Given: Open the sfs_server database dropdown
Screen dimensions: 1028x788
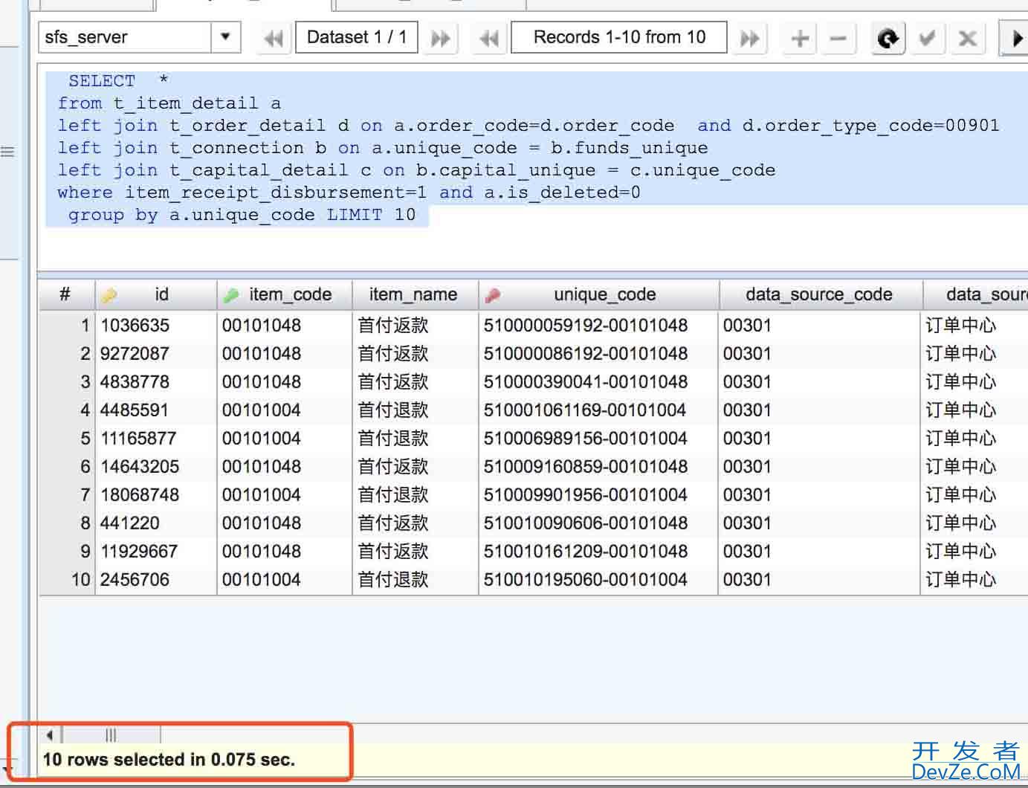Looking at the screenshot, I should [x=225, y=37].
